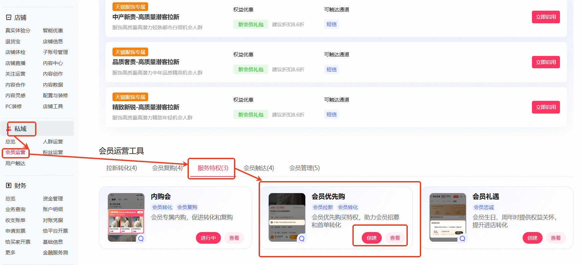Open PC装修 in the sidebar

[13, 106]
